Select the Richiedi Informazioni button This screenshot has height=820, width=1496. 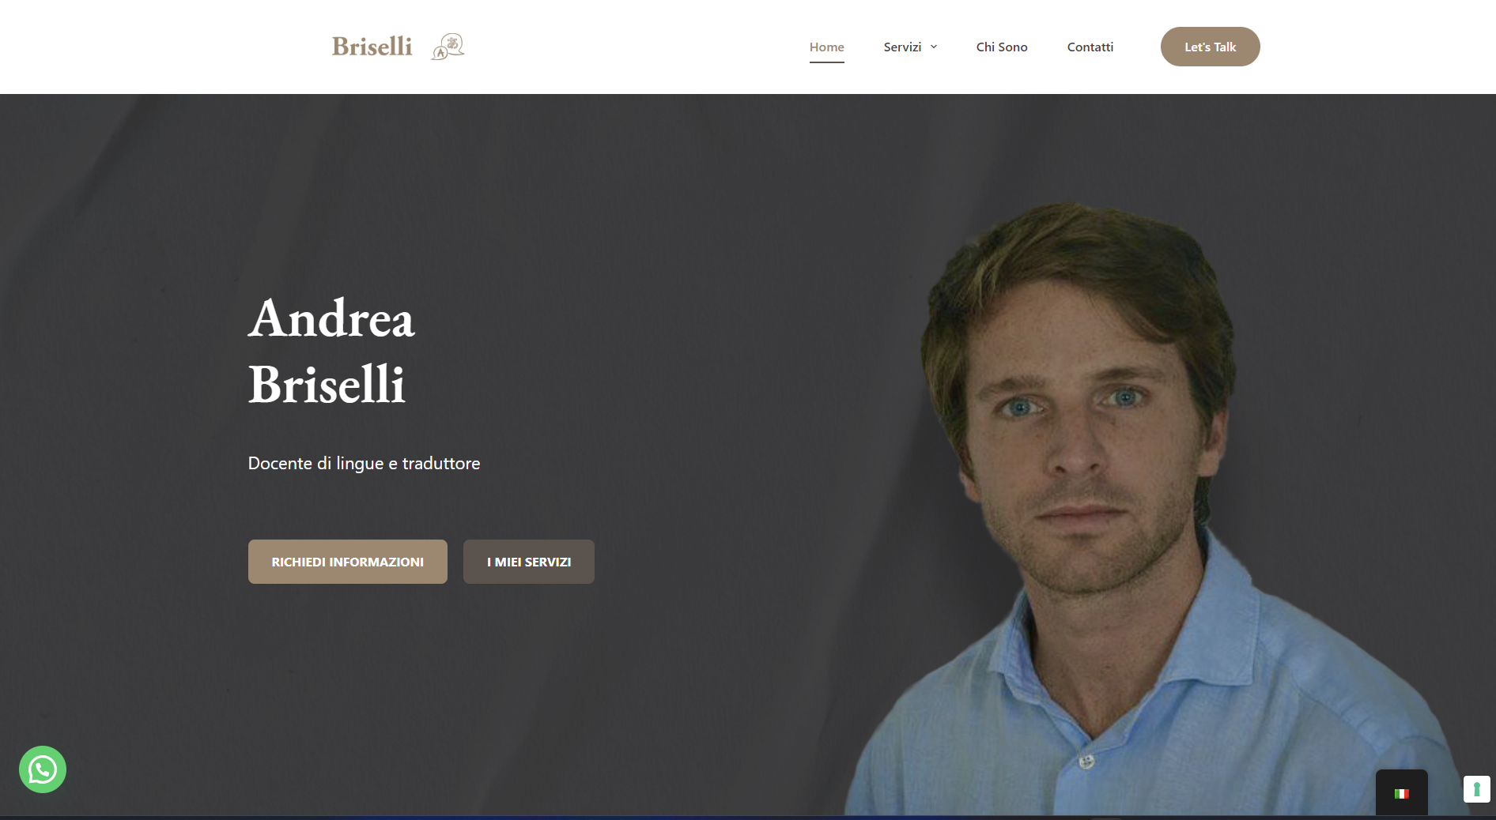(x=348, y=562)
